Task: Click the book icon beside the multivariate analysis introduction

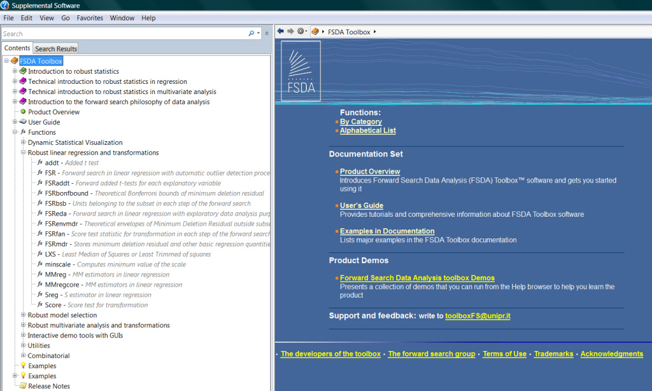Action: [23, 92]
